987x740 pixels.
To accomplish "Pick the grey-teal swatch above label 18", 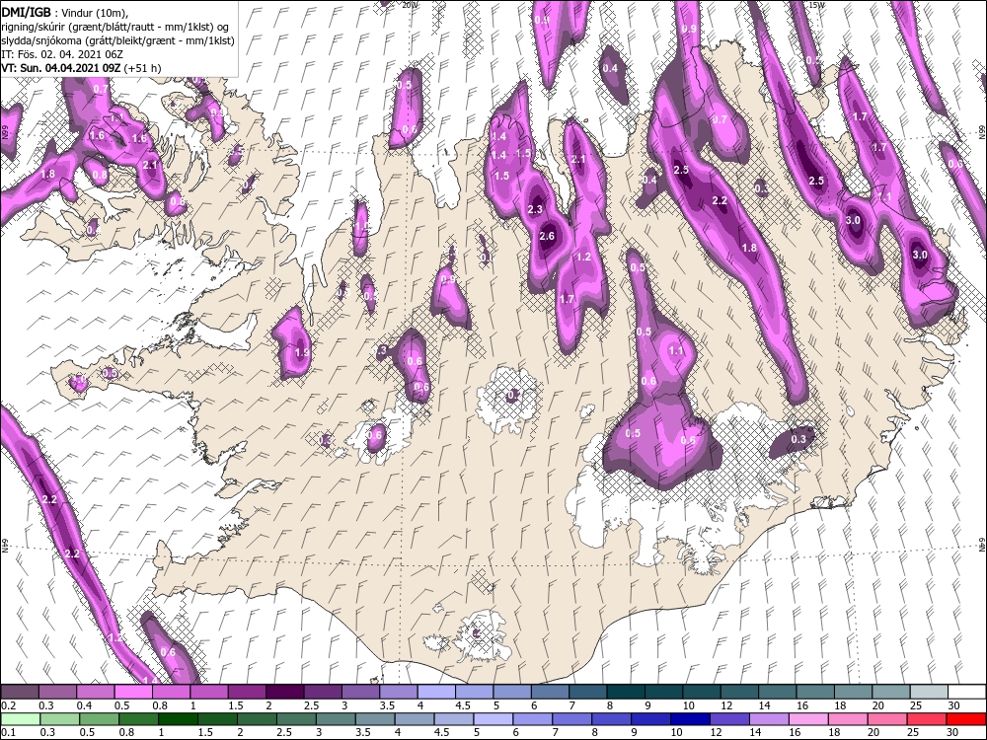I will (853, 693).
